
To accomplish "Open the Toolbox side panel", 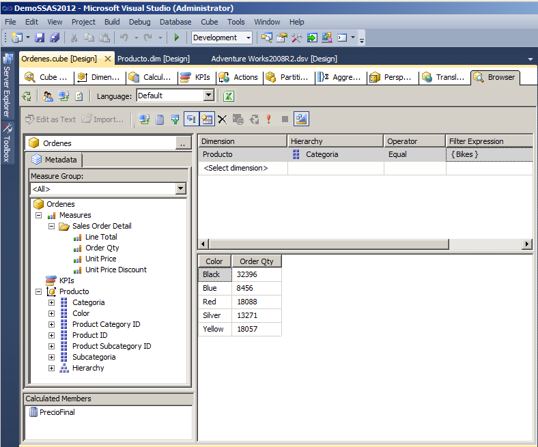I will (7, 143).
